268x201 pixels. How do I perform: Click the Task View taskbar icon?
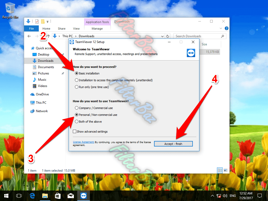19,195
